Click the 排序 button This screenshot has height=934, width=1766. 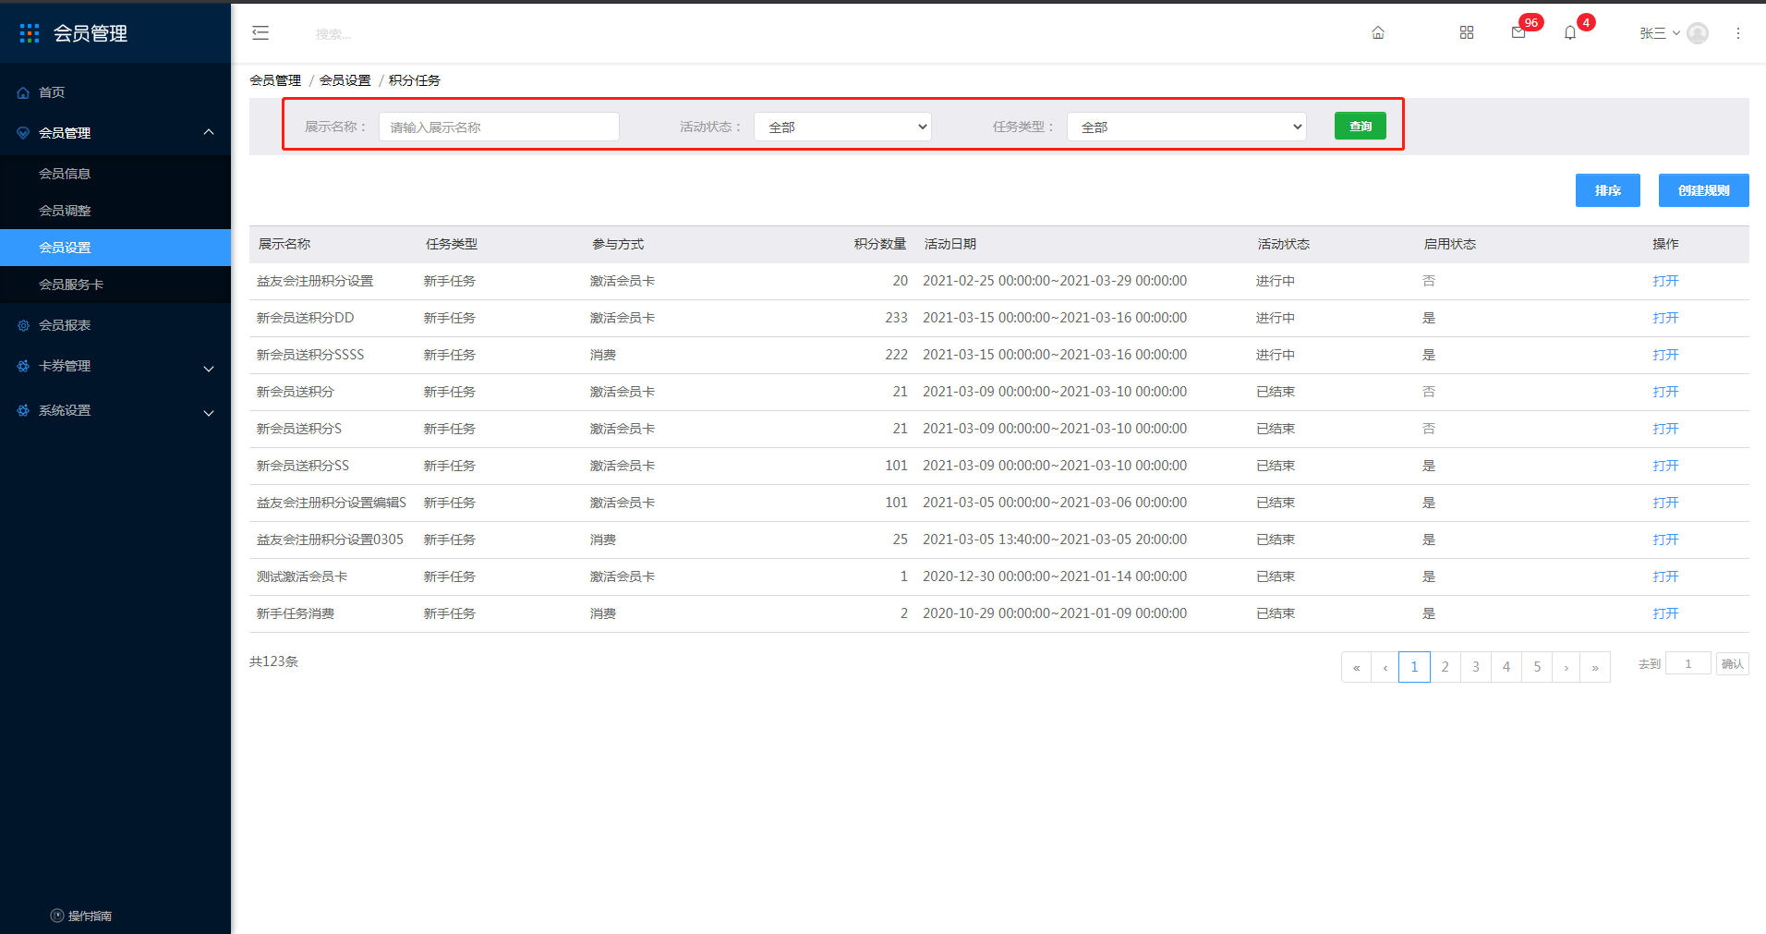coord(1608,190)
